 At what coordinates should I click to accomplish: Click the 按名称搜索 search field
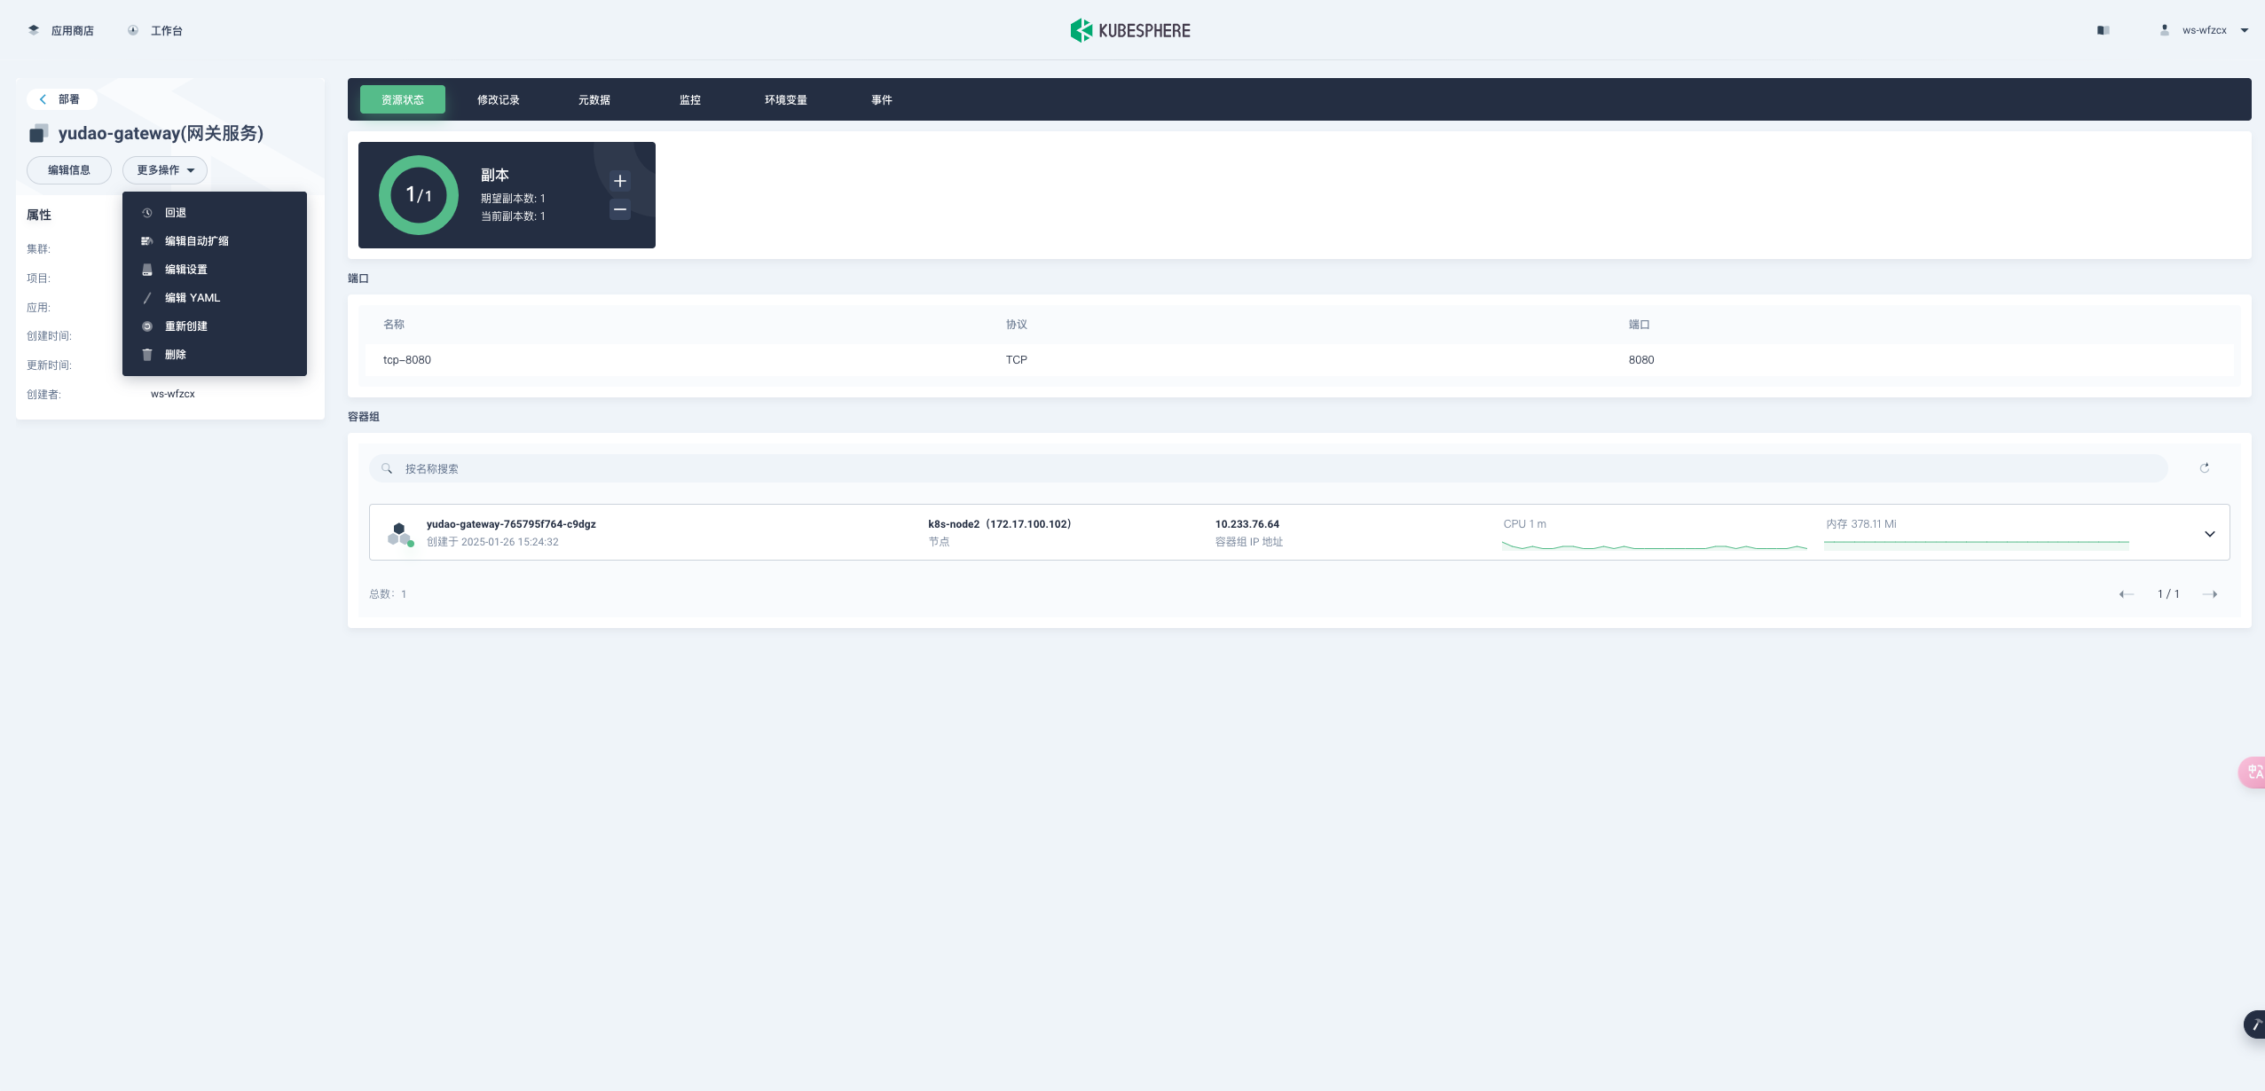tap(1269, 468)
